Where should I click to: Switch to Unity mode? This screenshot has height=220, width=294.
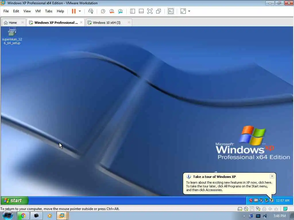158,11
